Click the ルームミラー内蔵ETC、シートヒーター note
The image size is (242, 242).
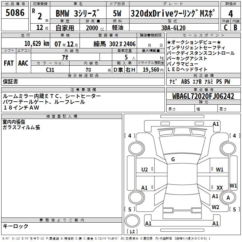[52, 96]
